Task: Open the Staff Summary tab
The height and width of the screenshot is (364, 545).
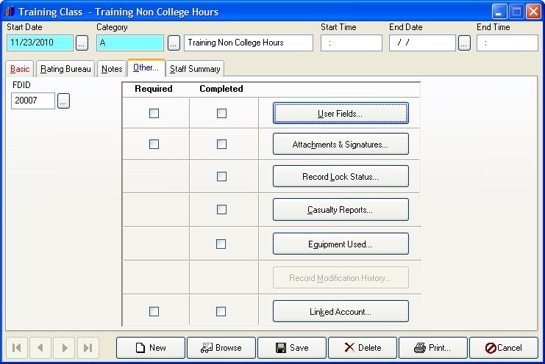Action: [x=195, y=69]
